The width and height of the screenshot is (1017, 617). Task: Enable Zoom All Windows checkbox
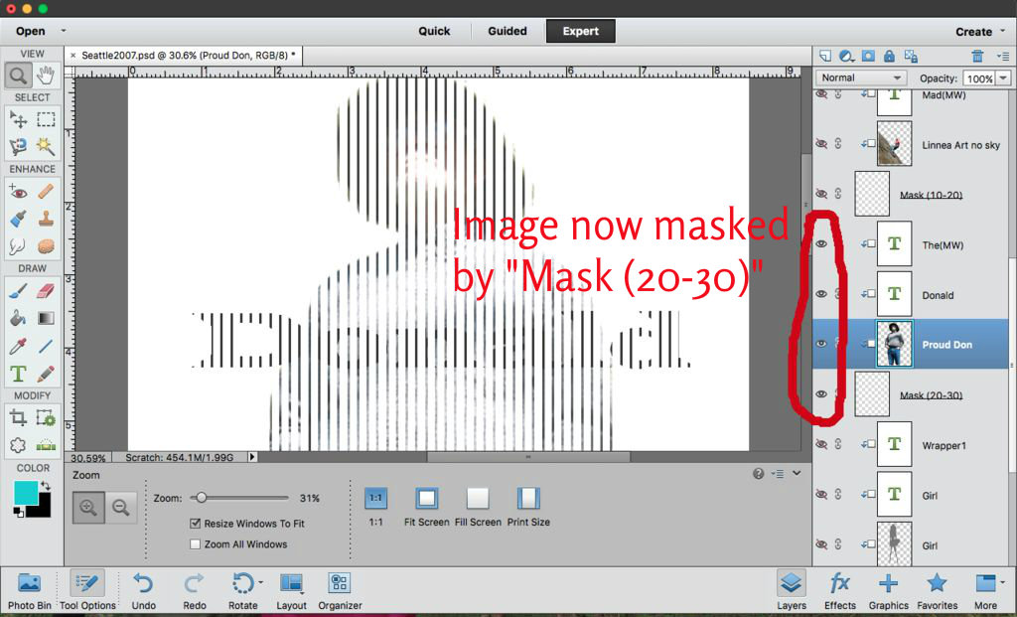(x=196, y=543)
